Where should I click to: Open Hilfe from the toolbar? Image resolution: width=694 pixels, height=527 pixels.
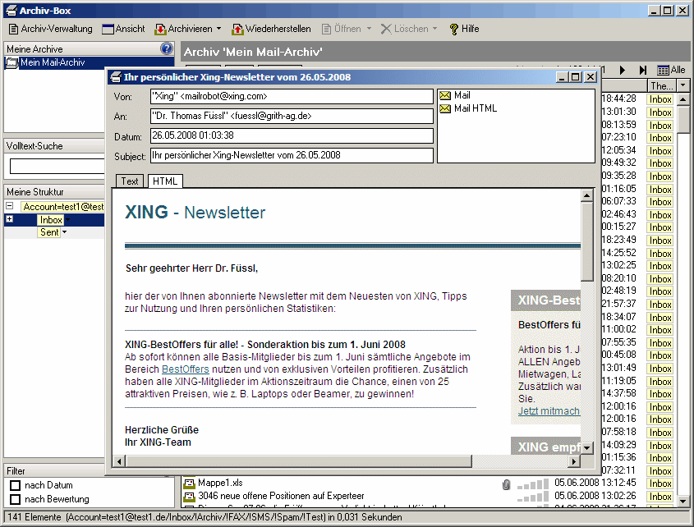pyautogui.click(x=463, y=29)
